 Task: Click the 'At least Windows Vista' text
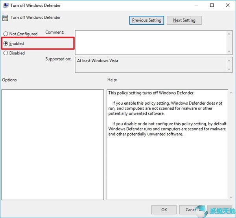(x=98, y=61)
